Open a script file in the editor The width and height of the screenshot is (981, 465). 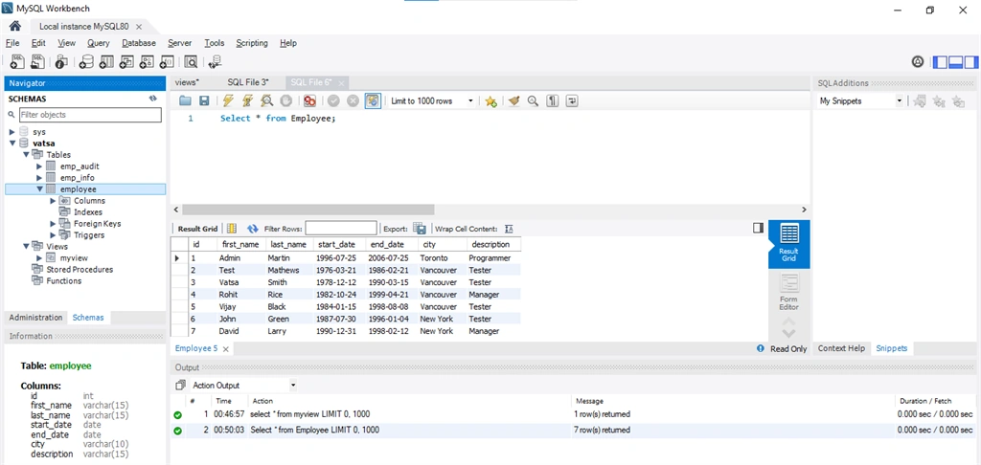point(185,100)
